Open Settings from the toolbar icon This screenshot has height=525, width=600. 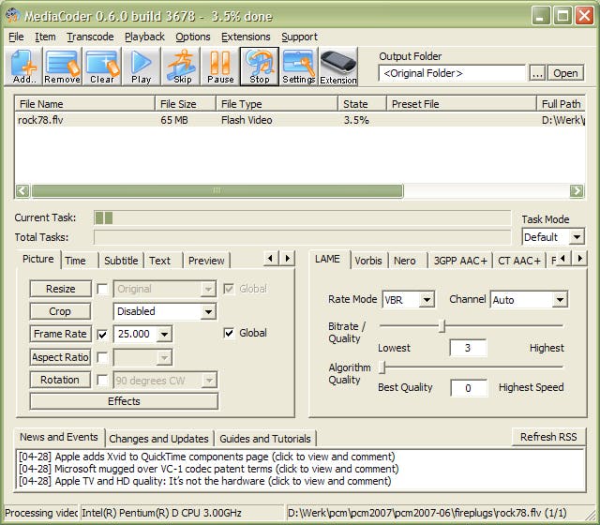click(x=299, y=67)
